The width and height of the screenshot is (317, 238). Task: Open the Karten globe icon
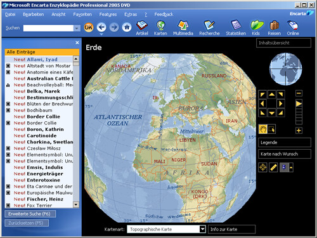pyautogui.click(x=160, y=28)
